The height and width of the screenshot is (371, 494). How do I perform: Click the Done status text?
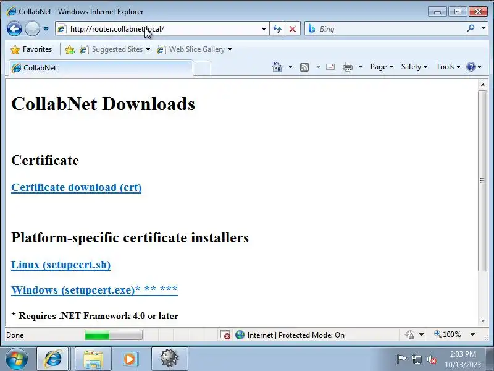click(x=15, y=335)
